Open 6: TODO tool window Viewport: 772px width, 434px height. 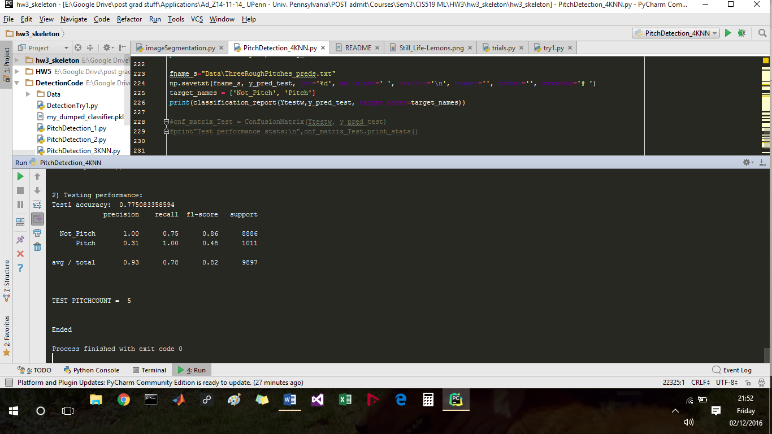point(34,370)
